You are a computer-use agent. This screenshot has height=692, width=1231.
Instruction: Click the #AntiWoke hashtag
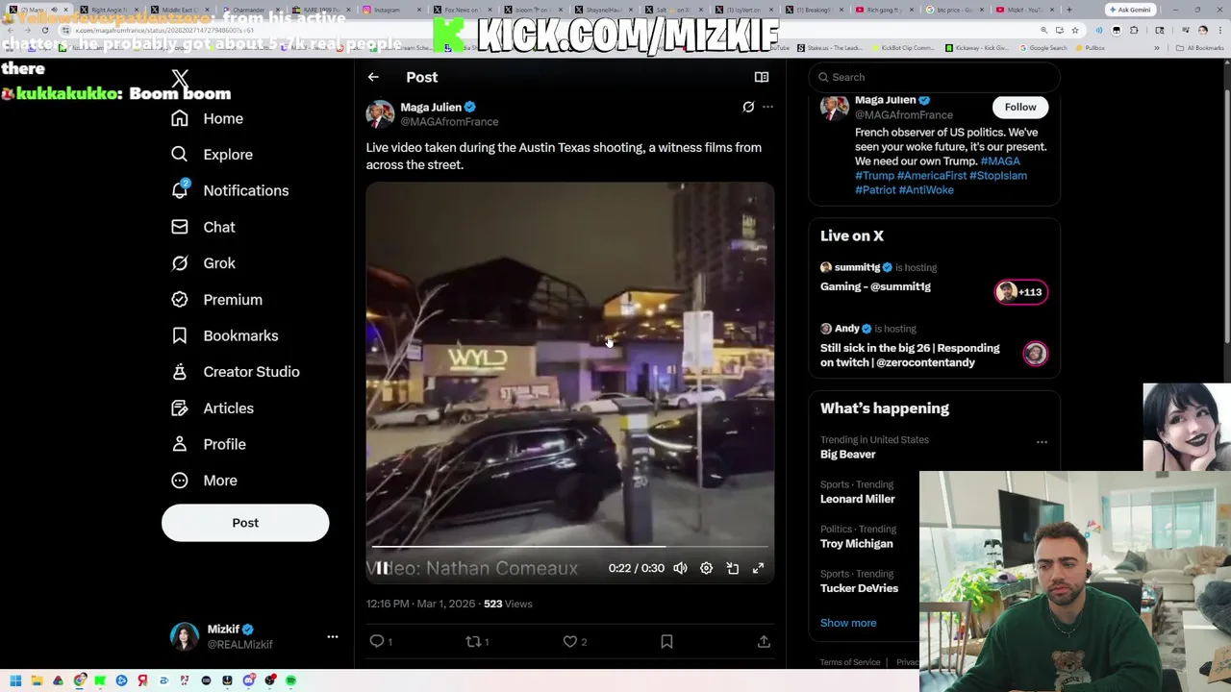click(926, 190)
